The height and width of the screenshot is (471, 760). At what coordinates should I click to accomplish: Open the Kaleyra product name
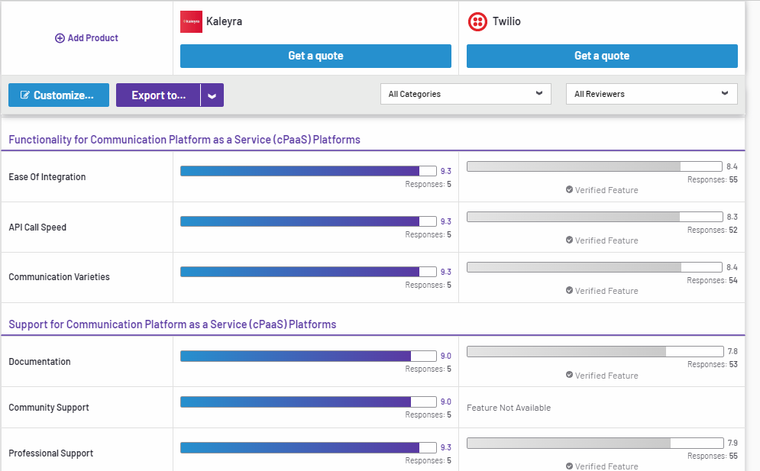coord(224,21)
